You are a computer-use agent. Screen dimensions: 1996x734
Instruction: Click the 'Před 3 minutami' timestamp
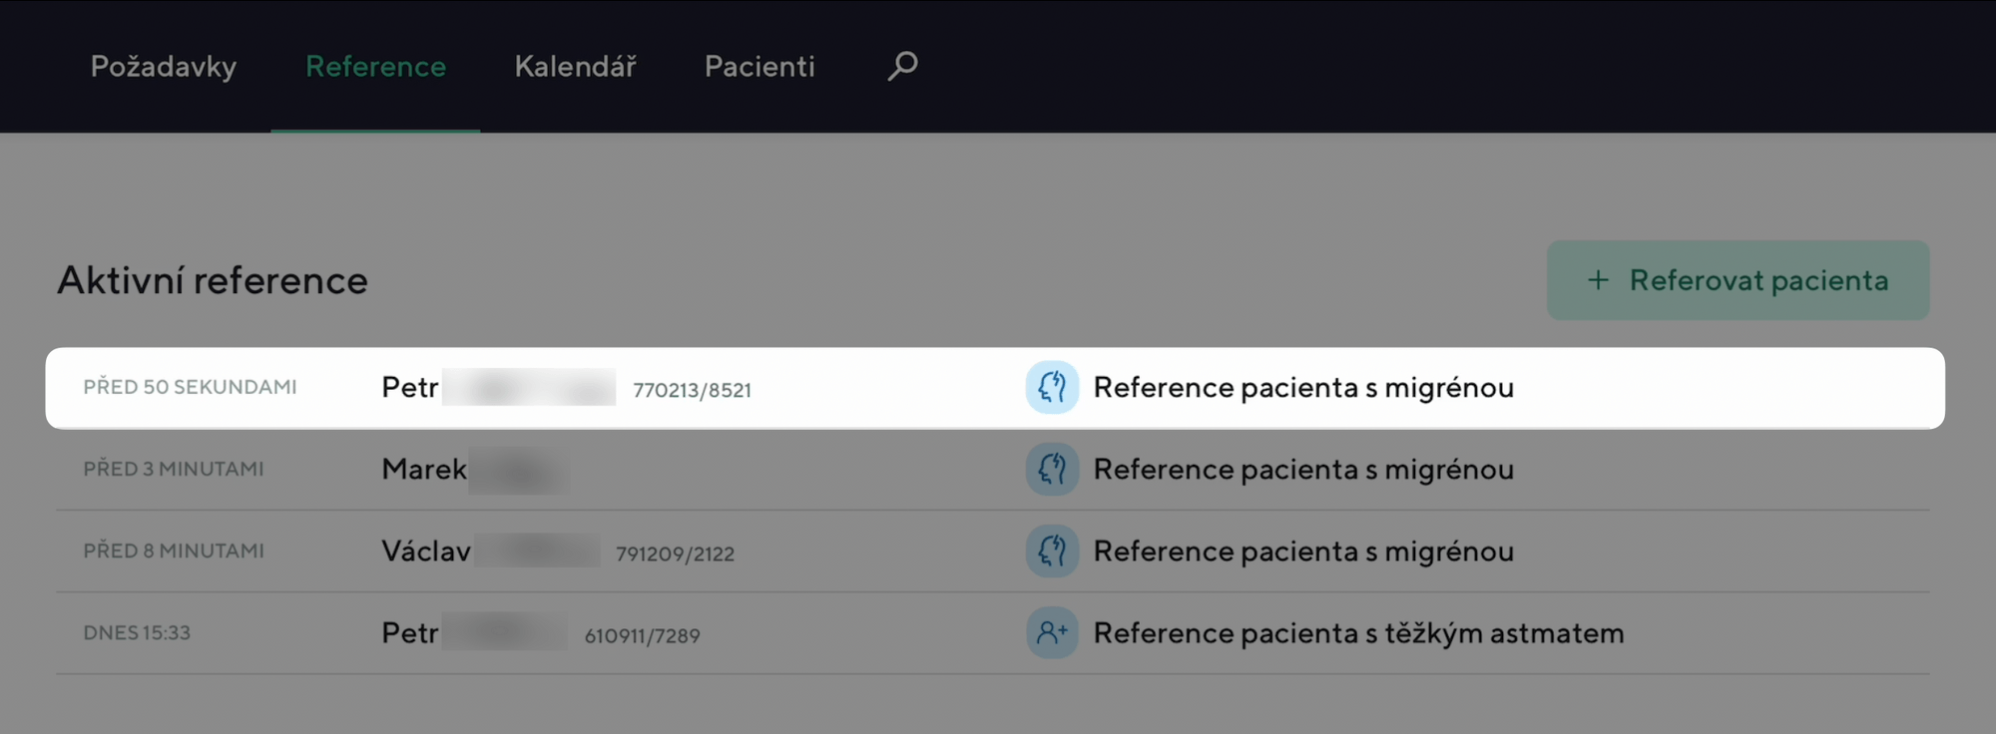tap(174, 469)
